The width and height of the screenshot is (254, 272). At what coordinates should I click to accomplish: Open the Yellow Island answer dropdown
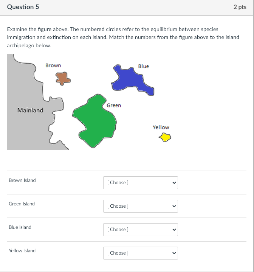click(x=141, y=253)
